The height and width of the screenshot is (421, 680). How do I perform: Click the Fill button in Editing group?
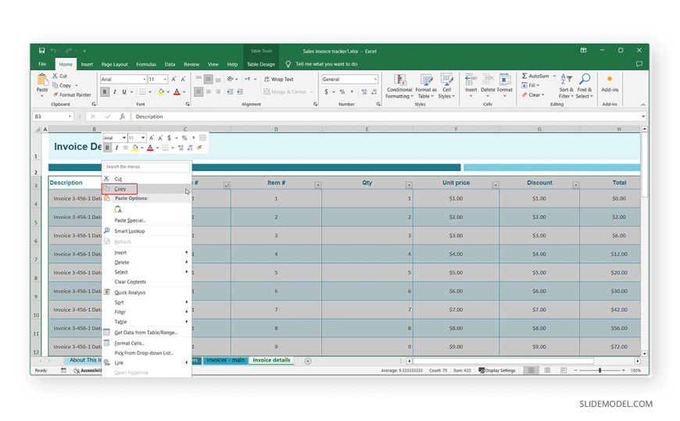[x=531, y=85]
